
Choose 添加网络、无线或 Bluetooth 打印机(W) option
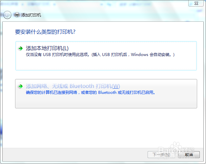pos(106,94)
